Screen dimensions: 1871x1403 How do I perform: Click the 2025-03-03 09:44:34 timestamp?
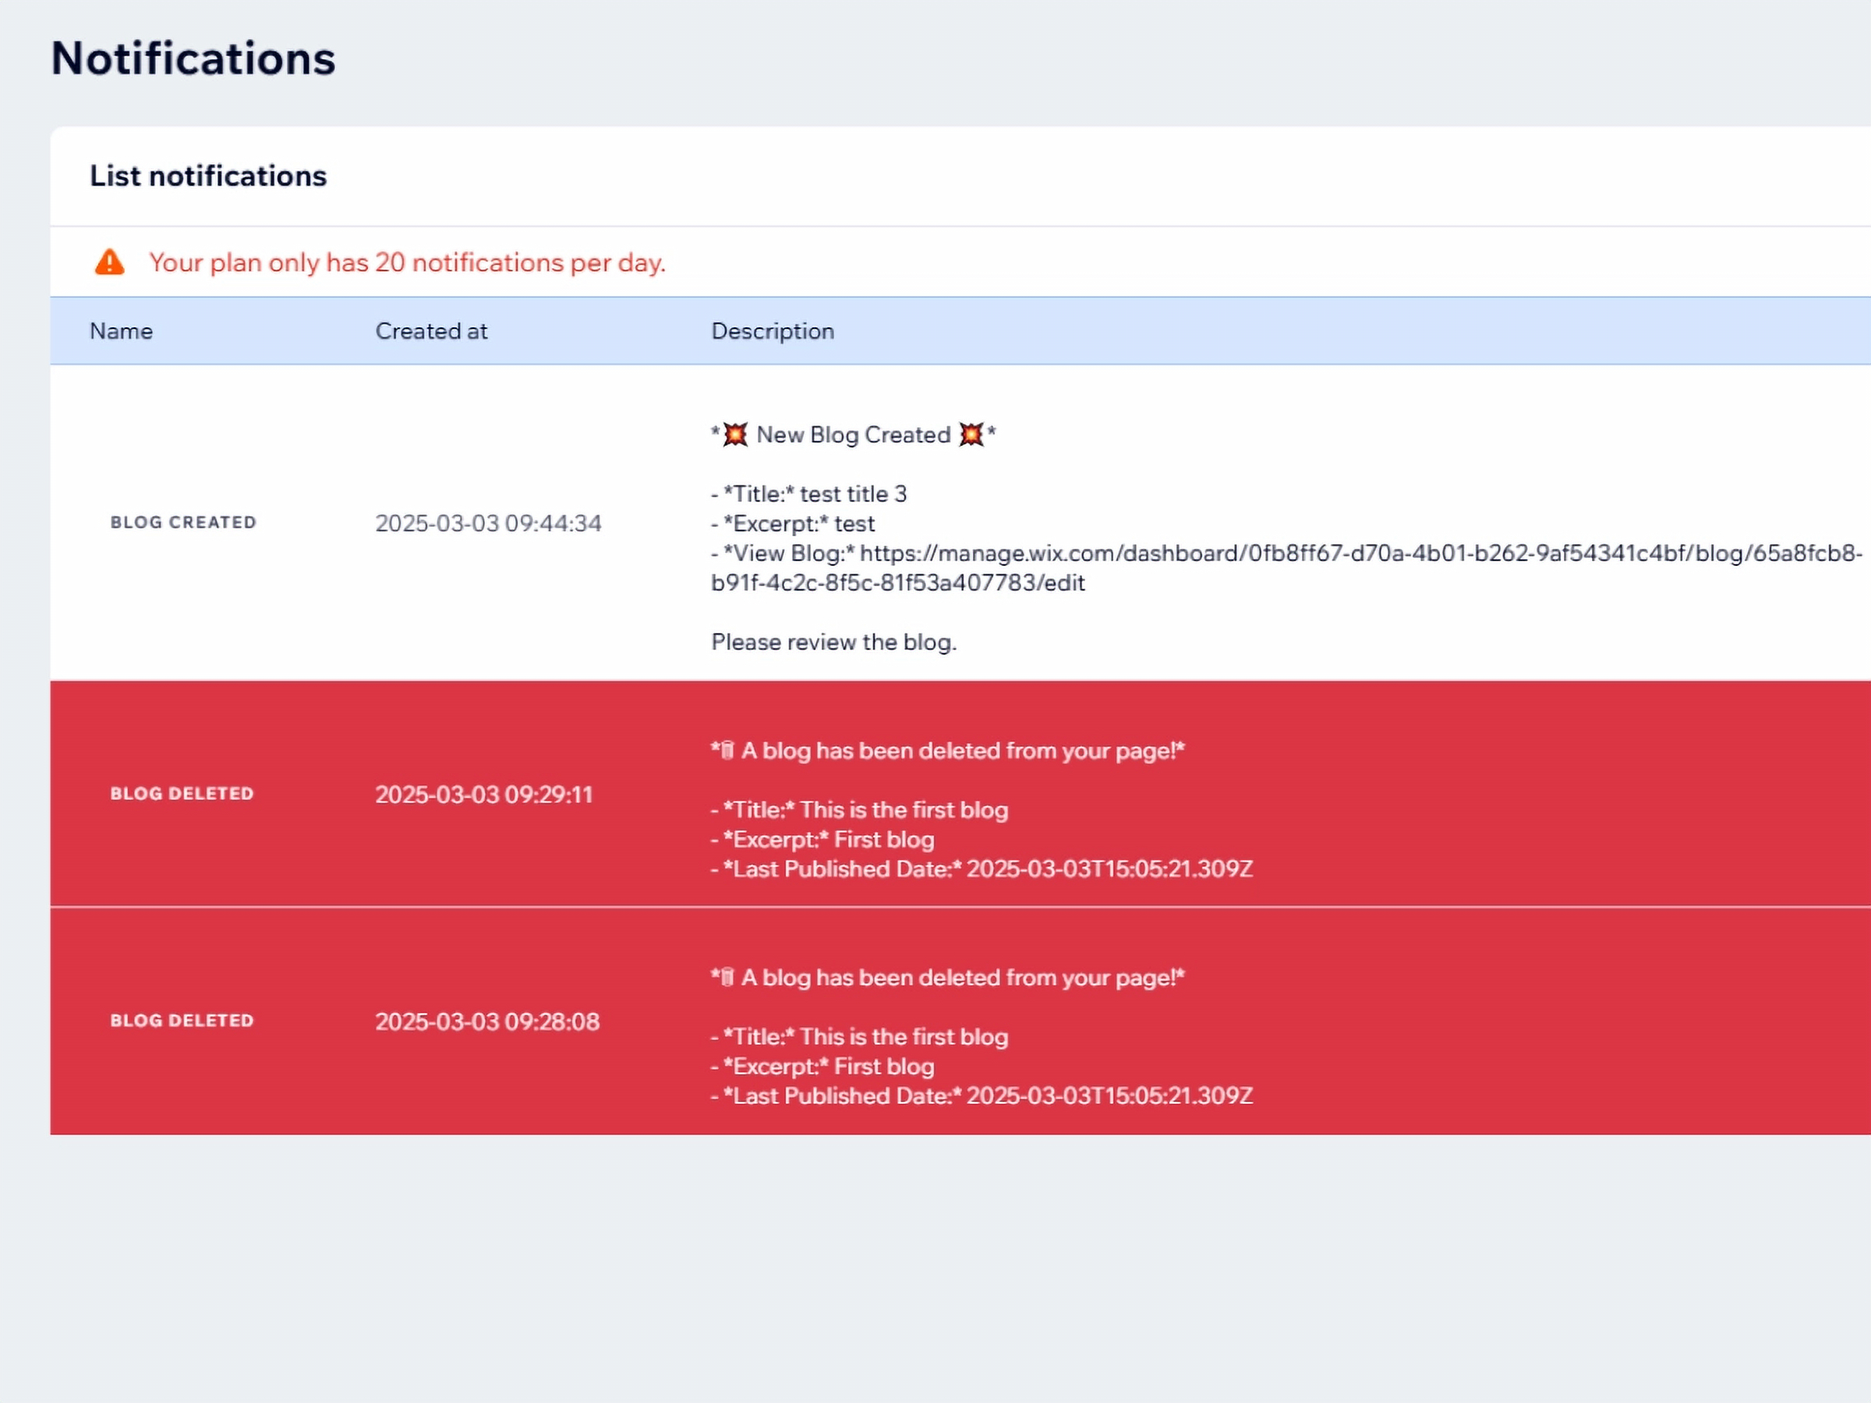(x=488, y=524)
